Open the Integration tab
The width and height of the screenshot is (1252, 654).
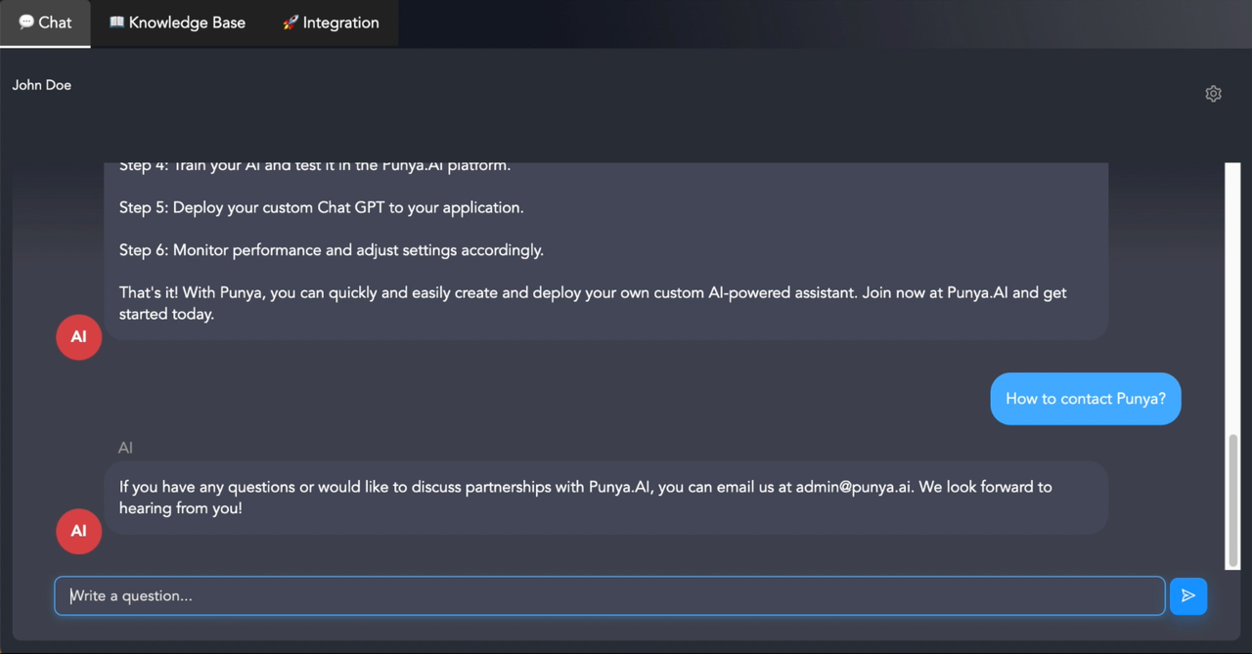tap(331, 22)
